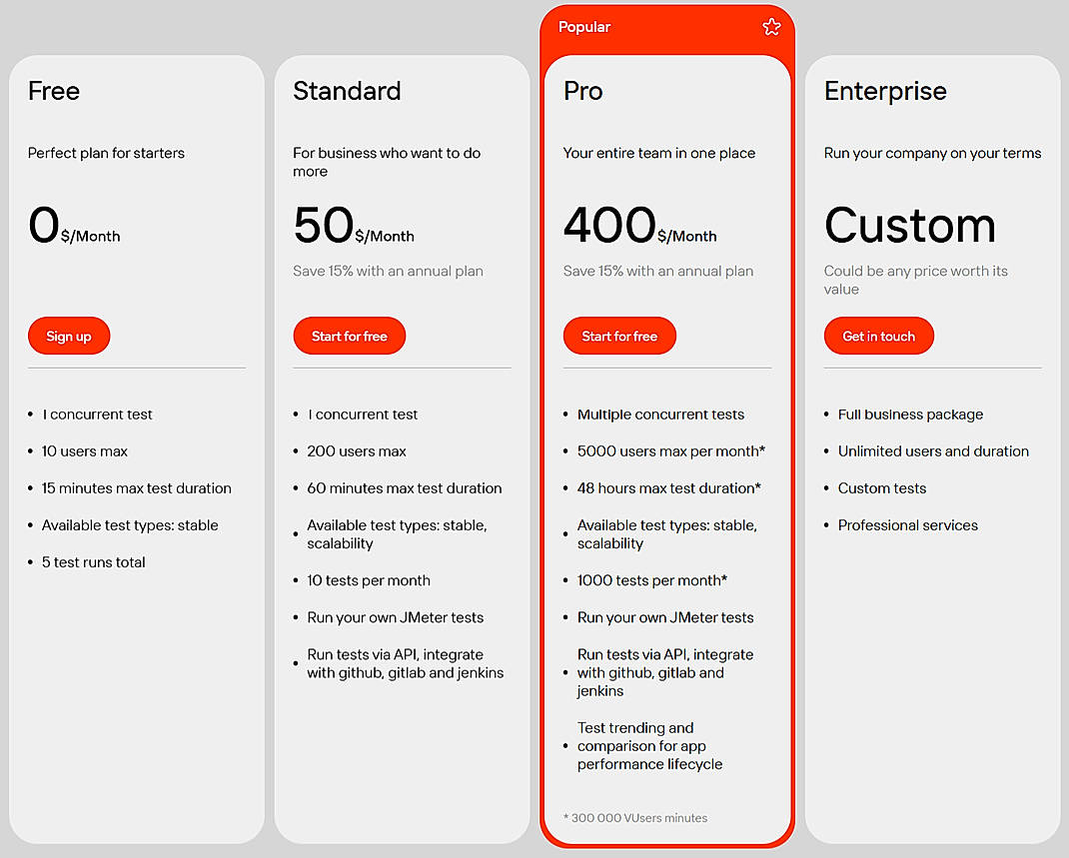Click Free plan's '1 concurrent test'

tap(97, 415)
